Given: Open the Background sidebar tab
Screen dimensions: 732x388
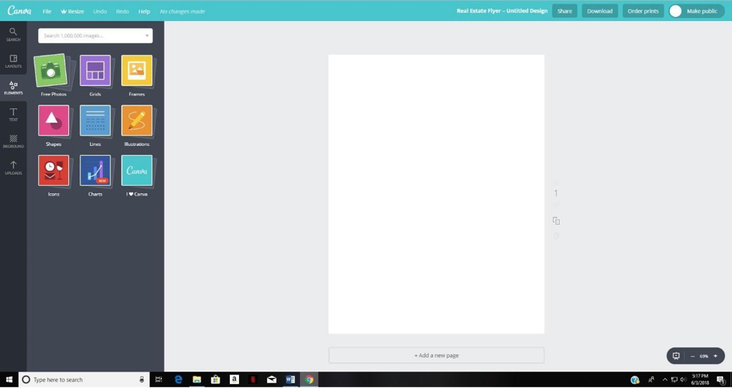Looking at the screenshot, I should point(13,141).
